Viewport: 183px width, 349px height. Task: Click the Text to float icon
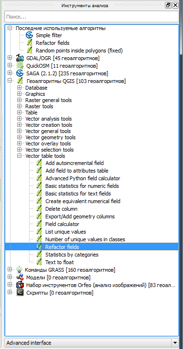pyautogui.click(x=39, y=262)
